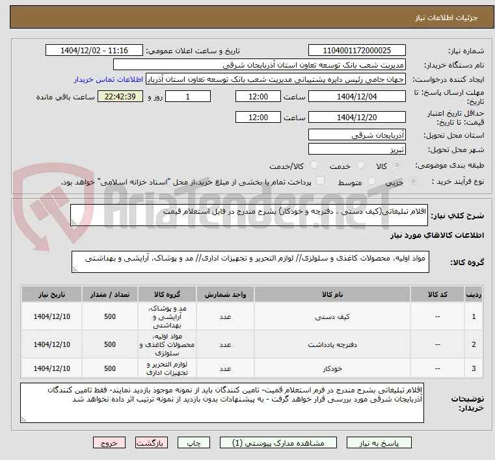Viewport: 495px width, 460px height.
Task: Click the چاپ print button
Action: pos(194,443)
